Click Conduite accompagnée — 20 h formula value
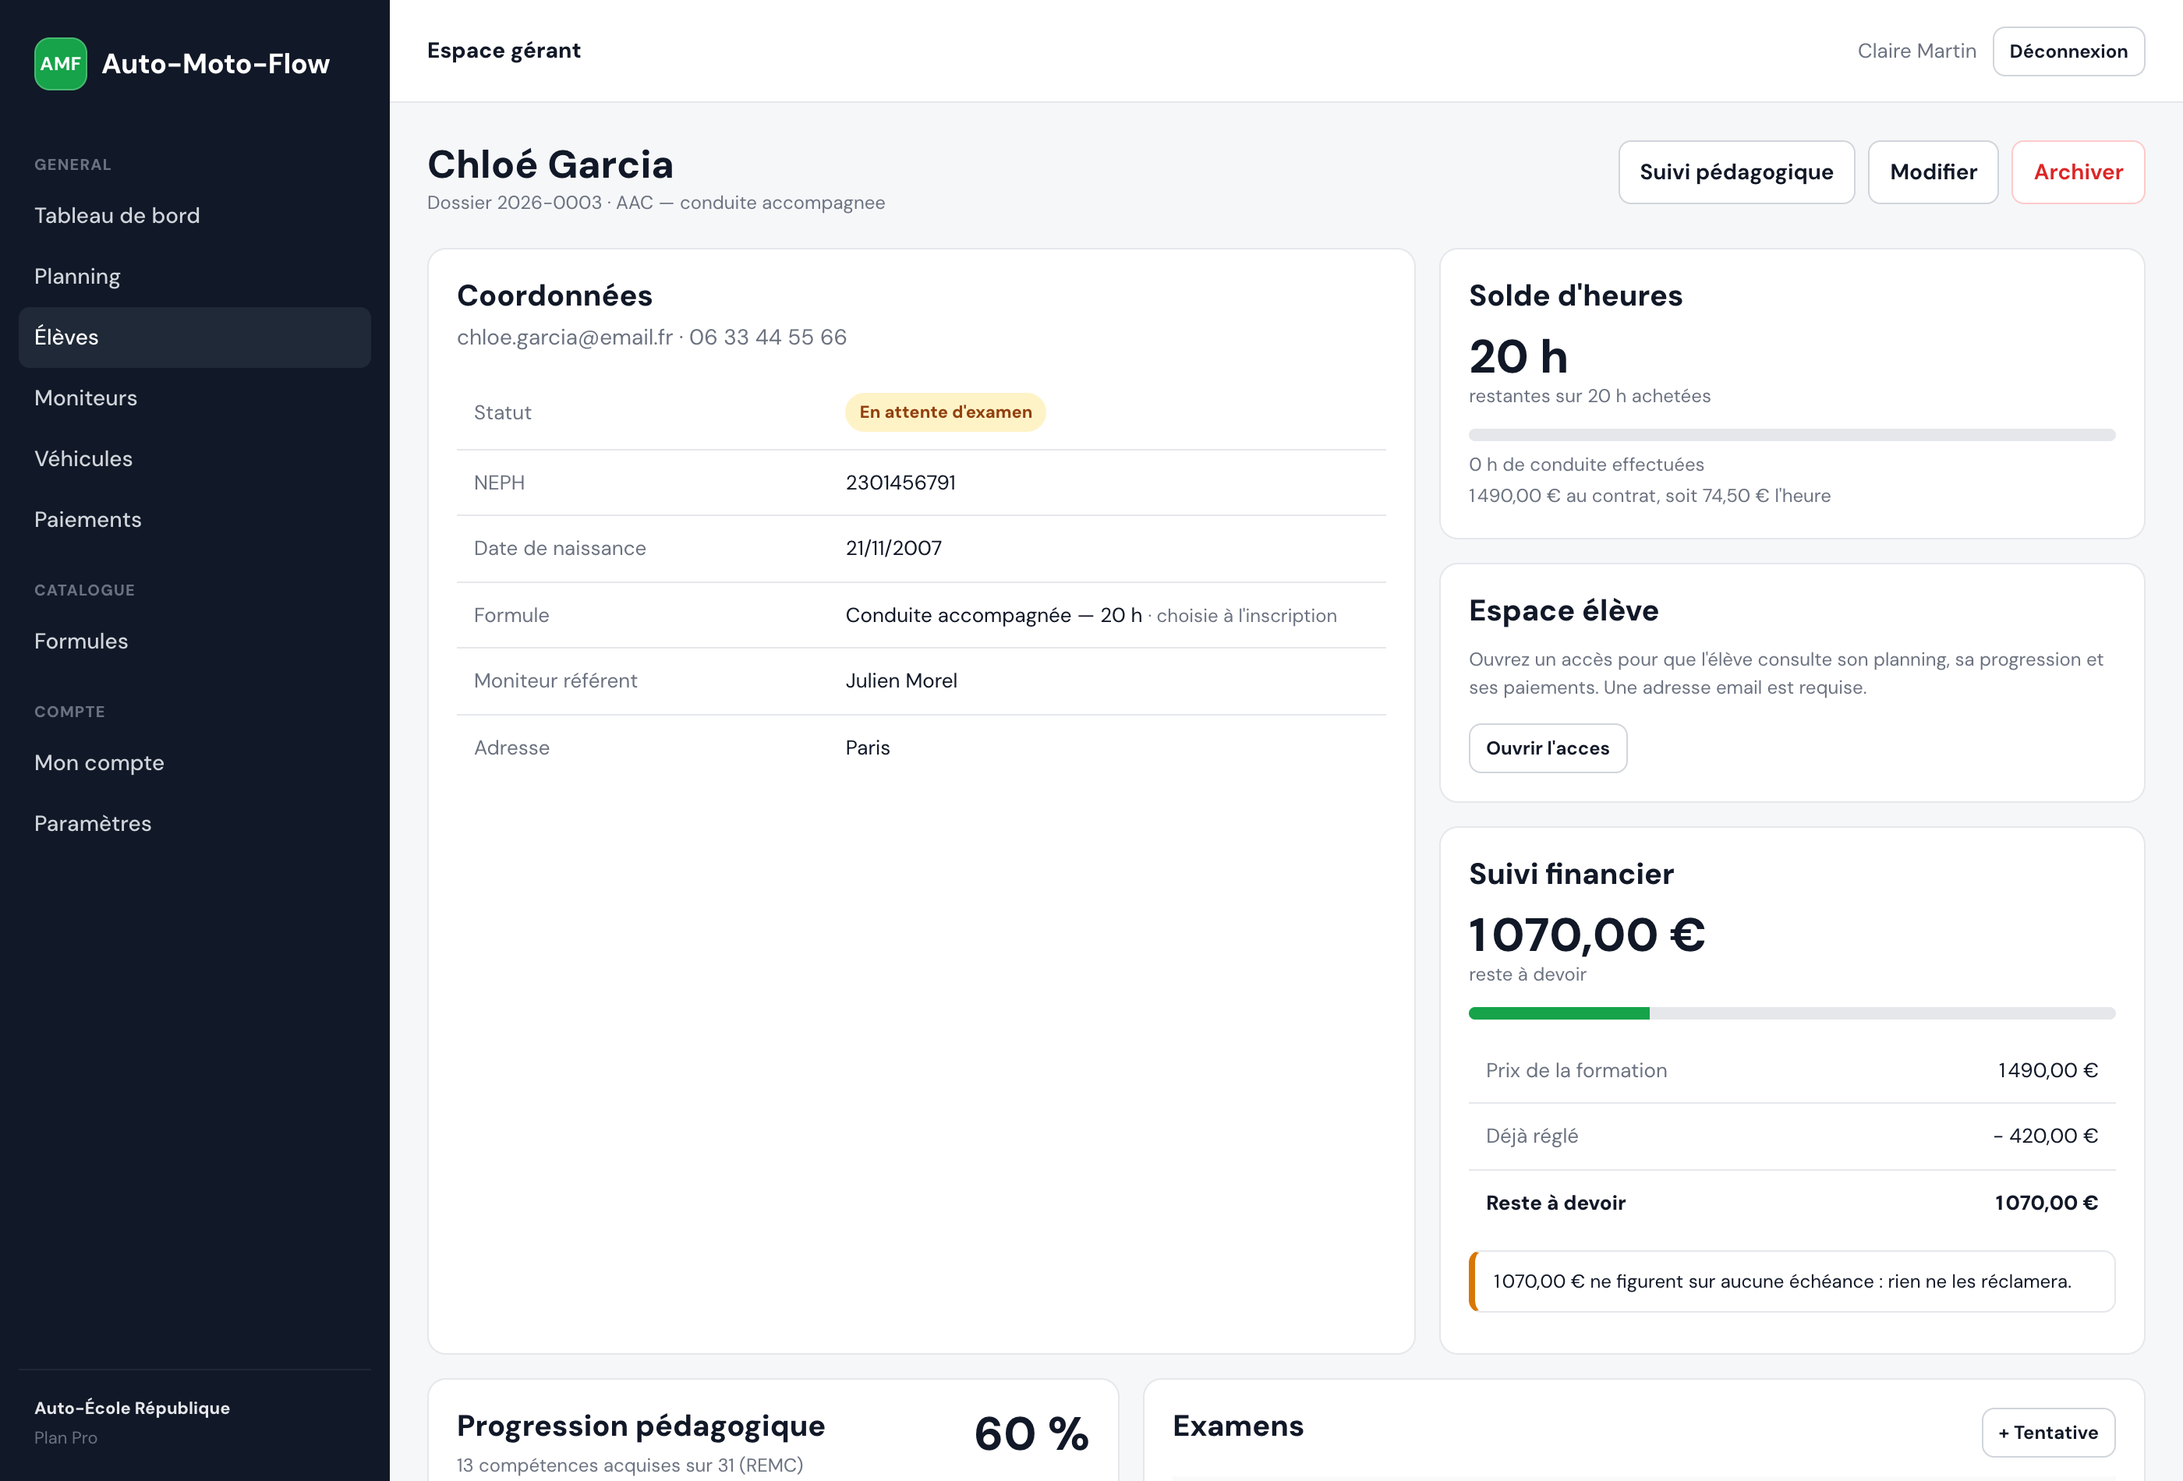This screenshot has width=2183, height=1481. pos(994,615)
